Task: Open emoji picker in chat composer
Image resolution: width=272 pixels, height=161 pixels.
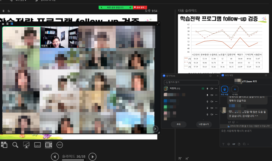Action: [x=229, y=144]
